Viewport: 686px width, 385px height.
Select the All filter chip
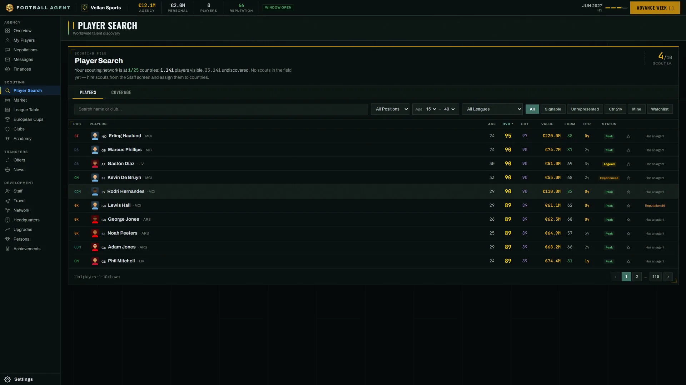tap(532, 109)
